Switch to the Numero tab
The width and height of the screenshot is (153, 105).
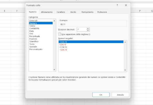pos(33,12)
